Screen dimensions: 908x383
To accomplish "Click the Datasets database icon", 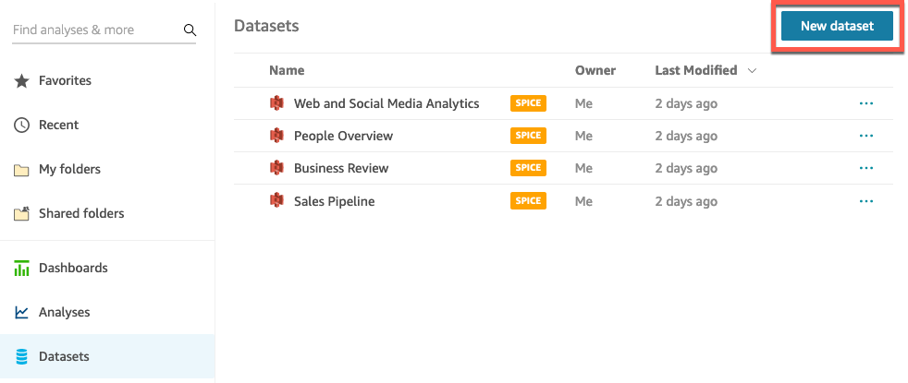I will point(22,357).
